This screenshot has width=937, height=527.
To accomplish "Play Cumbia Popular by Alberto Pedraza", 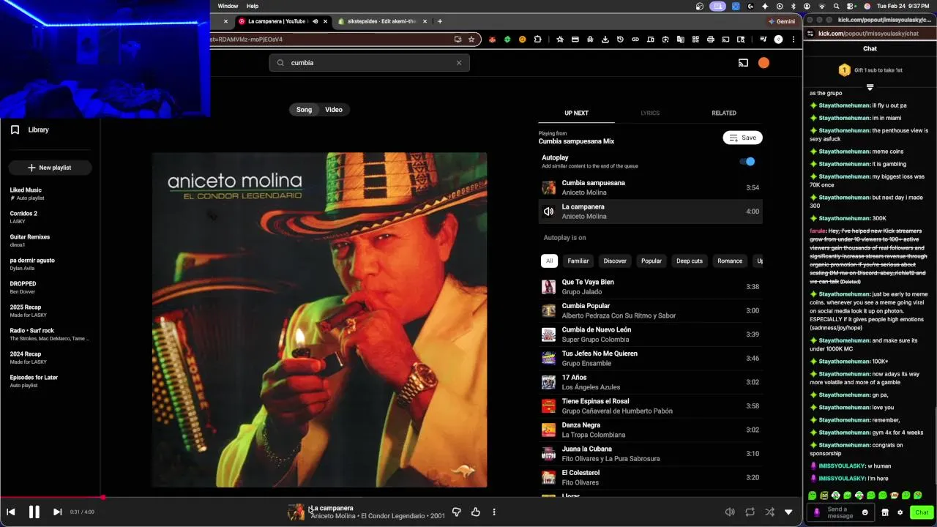I will (x=650, y=310).
